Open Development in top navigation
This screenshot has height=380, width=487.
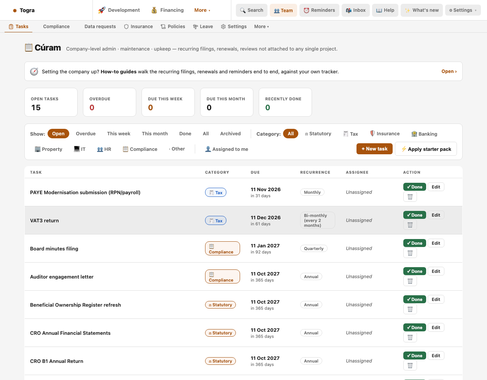pos(119,10)
